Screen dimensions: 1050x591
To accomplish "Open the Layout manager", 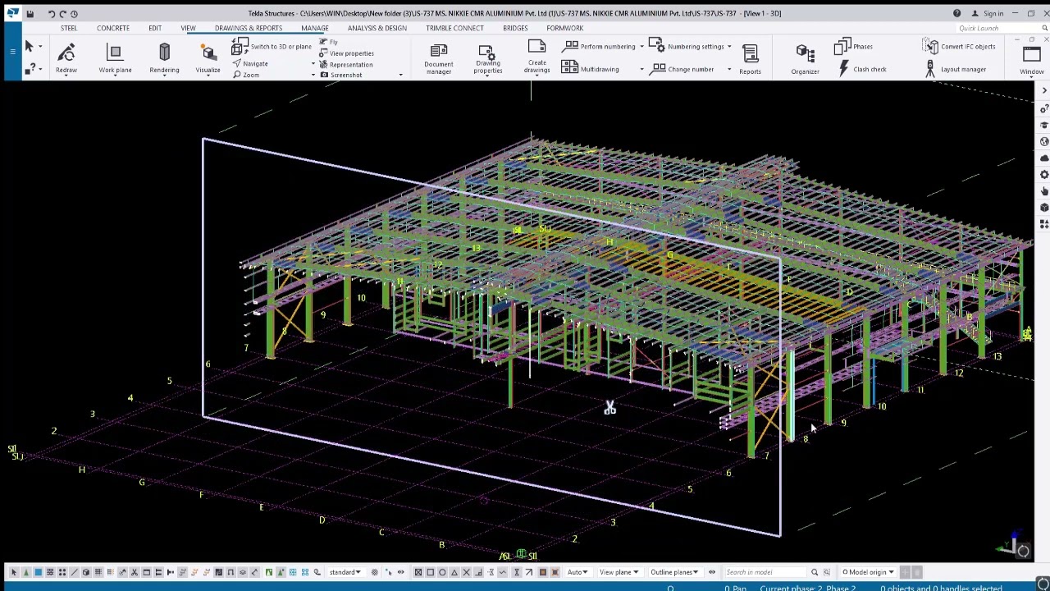I will 954,69.
